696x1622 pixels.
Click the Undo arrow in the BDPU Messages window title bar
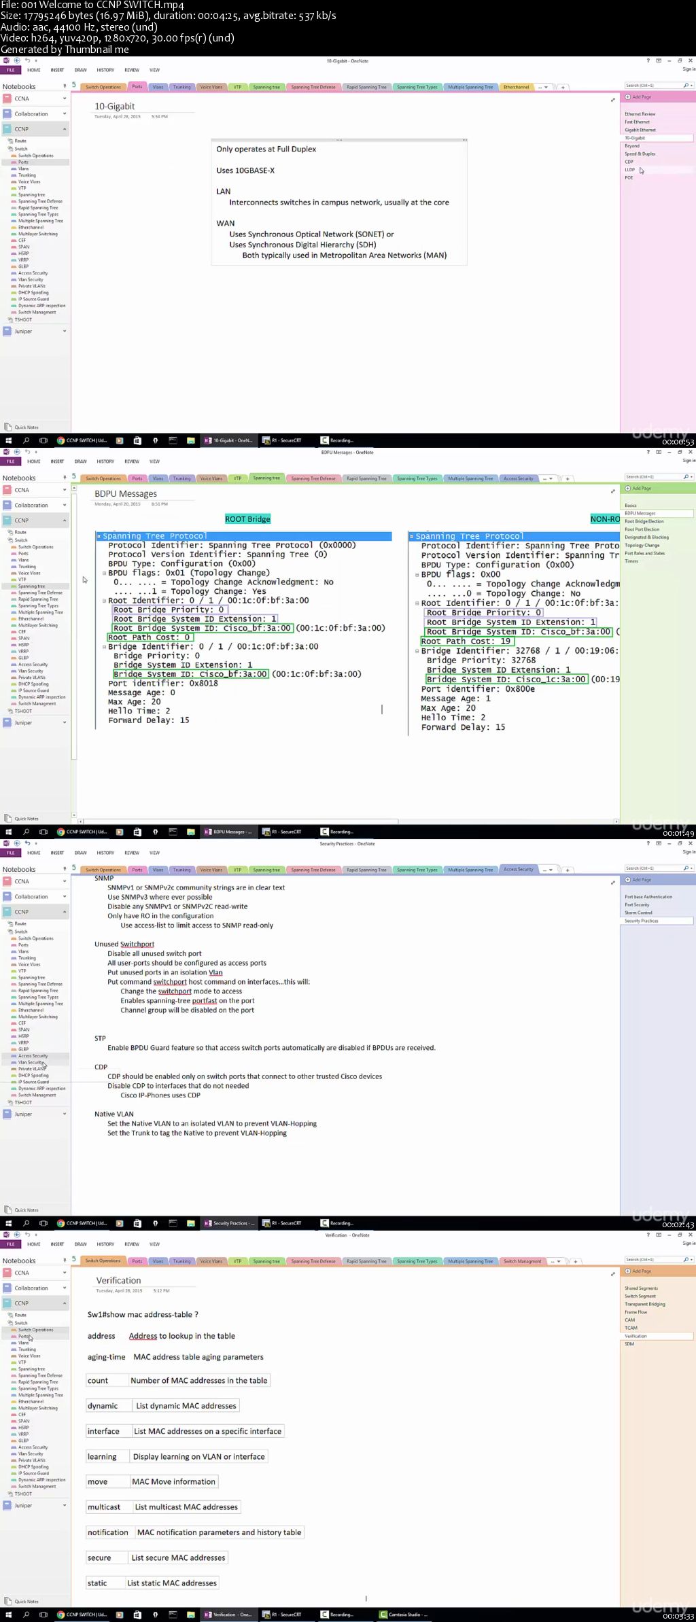pyautogui.click(x=27, y=452)
